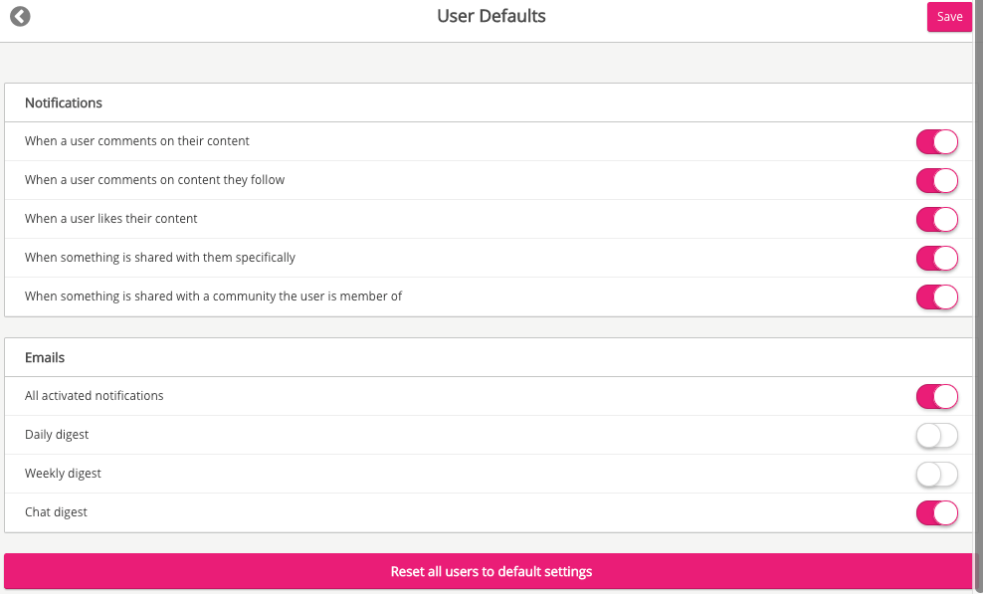Switch off 'All activated notifications' emails
983x594 pixels.
click(x=936, y=396)
